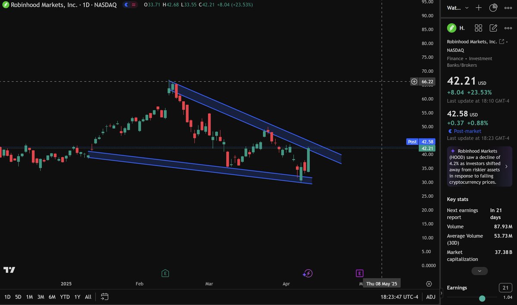Click the Thu 08 May '25 date label
The width and height of the screenshot is (517, 305).
(382, 283)
